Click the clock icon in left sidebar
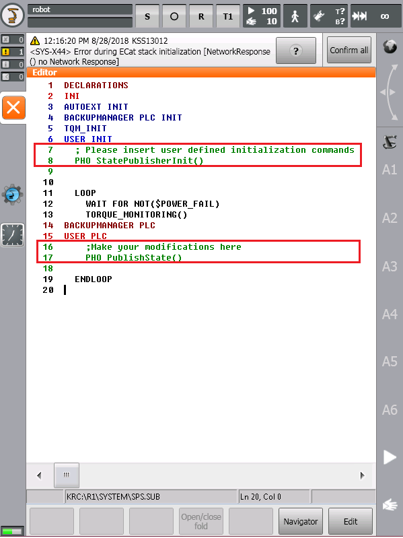The height and width of the screenshot is (538, 403). [13, 235]
